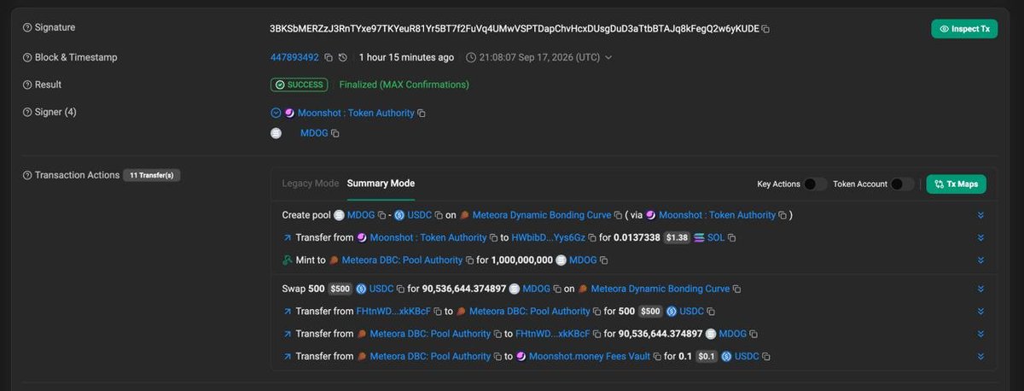The height and width of the screenshot is (391, 1024).
Task: Copy USDC address in the 0.1 transfer row
Action: pyautogui.click(x=765, y=356)
